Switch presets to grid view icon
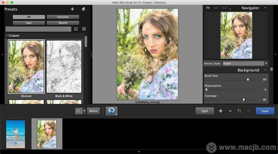 pos(84,29)
